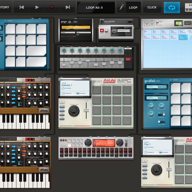192x192 pixels.
Task: Click the iMini badge on the lower synth
Action: (x=44, y=170)
